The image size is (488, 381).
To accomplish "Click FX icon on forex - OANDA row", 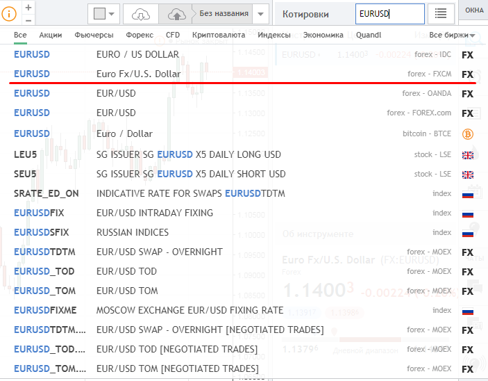I will [467, 94].
